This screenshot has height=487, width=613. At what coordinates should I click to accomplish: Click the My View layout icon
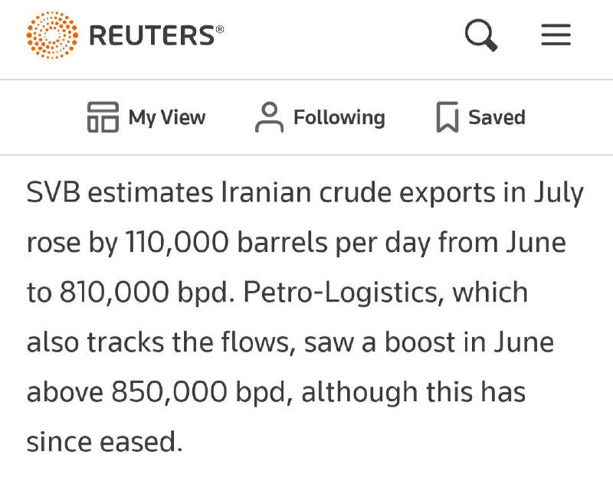(103, 117)
